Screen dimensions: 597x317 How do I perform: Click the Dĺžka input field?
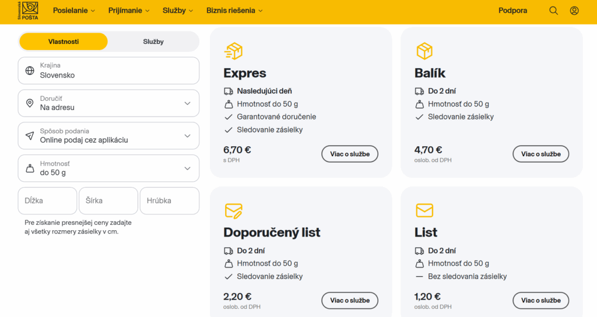pyautogui.click(x=47, y=200)
